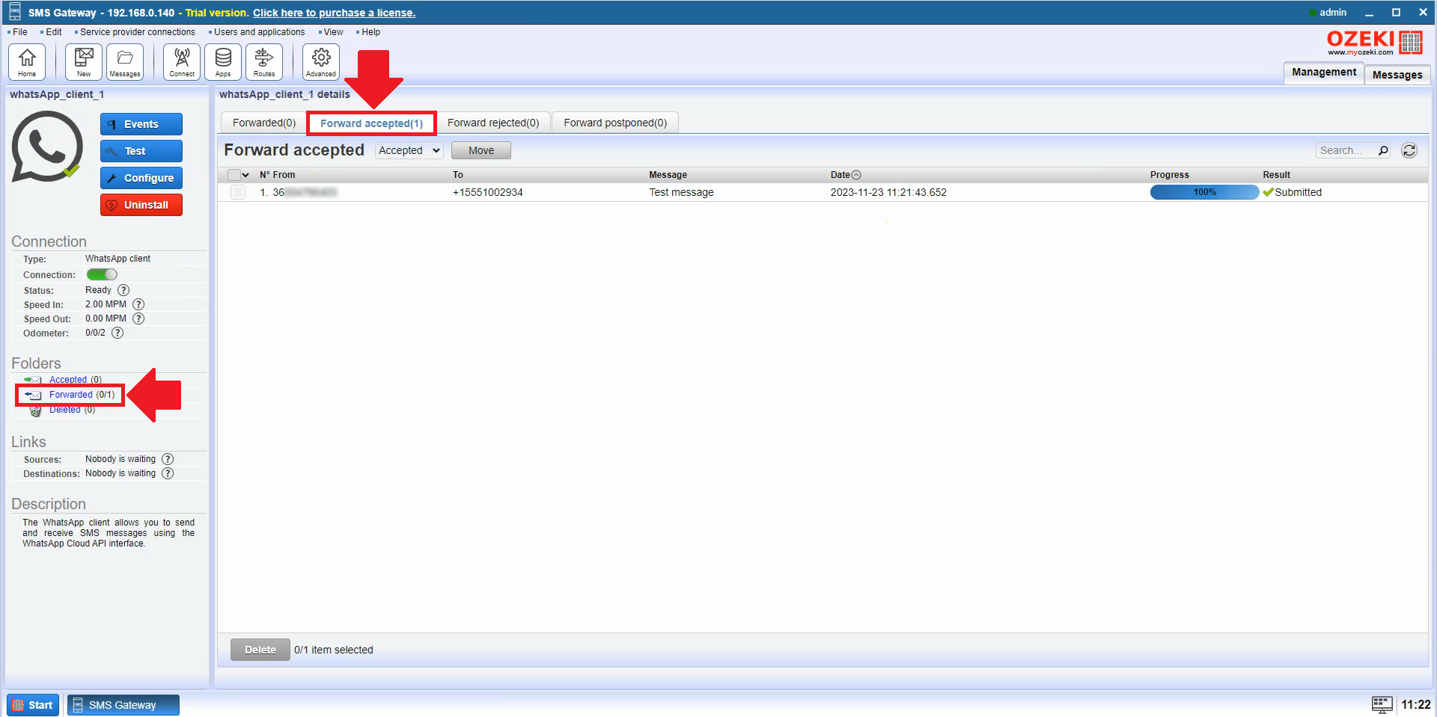The image size is (1437, 717).
Task: Click the 100% progress bar
Action: (1204, 192)
